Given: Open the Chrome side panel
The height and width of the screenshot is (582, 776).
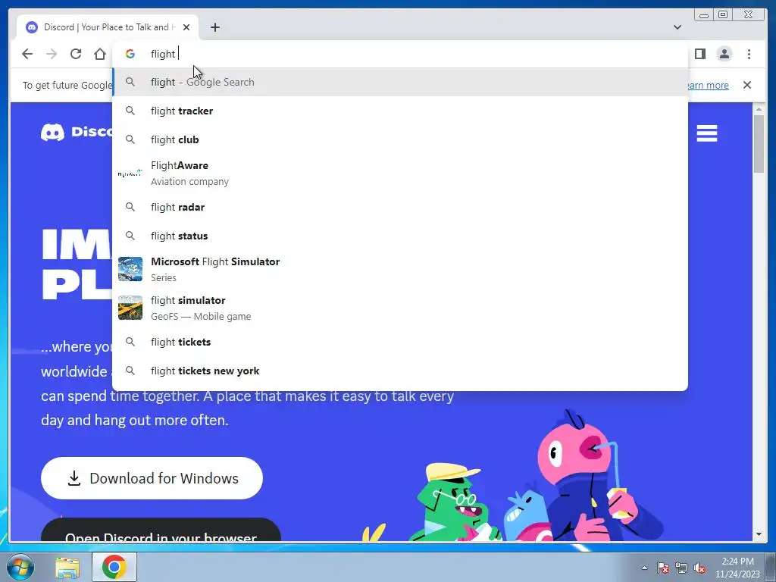Looking at the screenshot, I should click(699, 54).
